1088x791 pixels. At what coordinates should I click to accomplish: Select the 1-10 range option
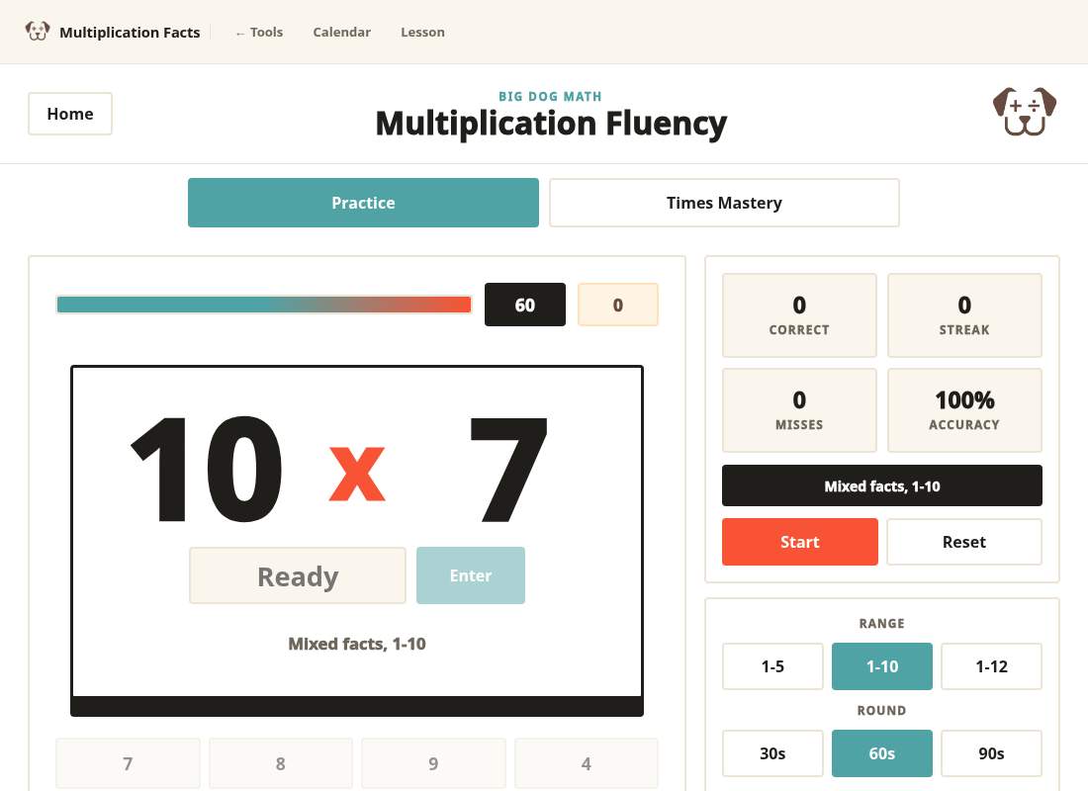point(882,666)
